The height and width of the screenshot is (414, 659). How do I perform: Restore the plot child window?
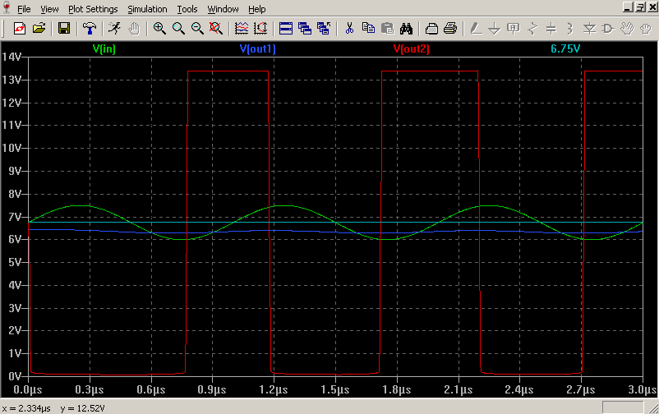click(x=640, y=7)
